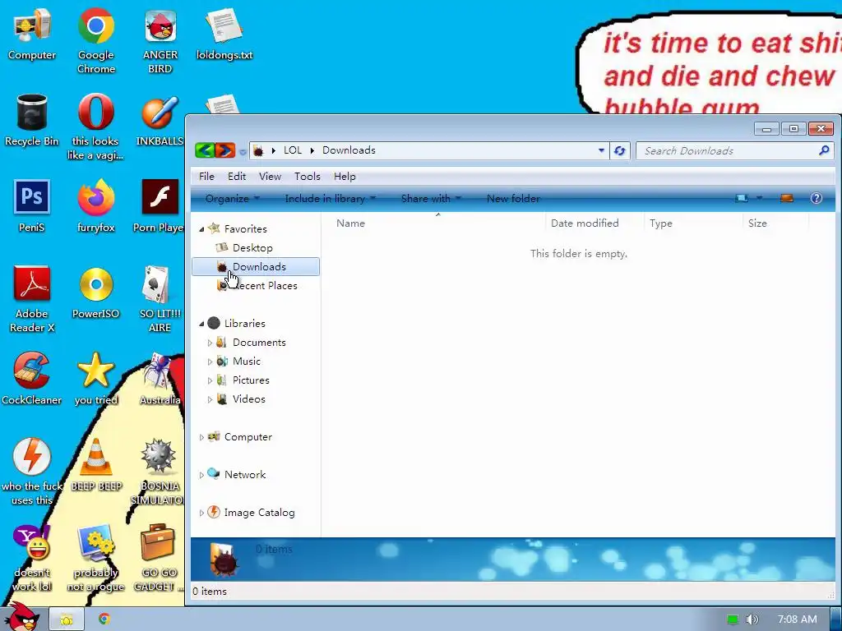Select the INKBALLS desktop icon
Viewport: 842px width, 631px height.
(x=160, y=120)
